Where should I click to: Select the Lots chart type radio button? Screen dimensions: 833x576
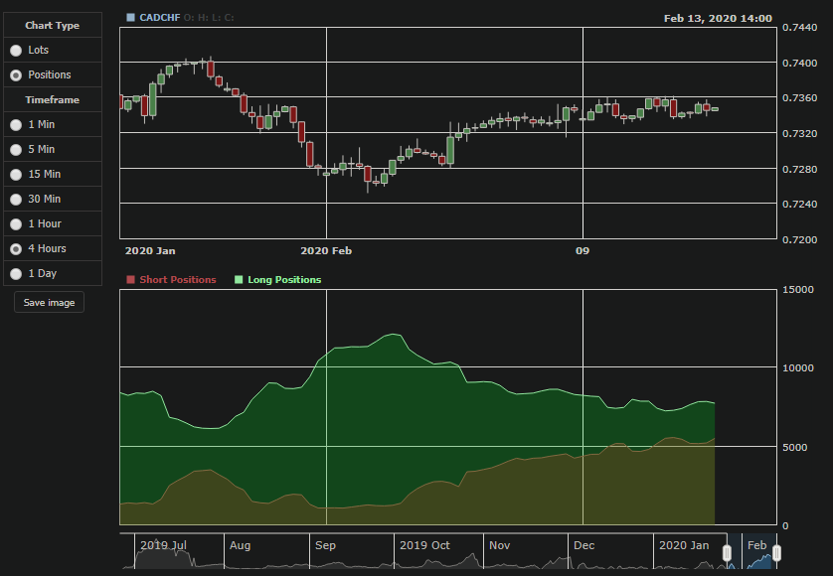pos(16,50)
